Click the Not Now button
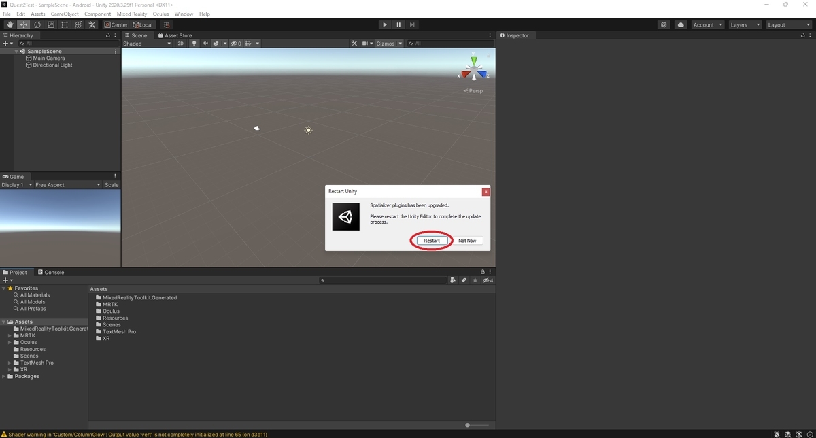The height and width of the screenshot is (438, 816). 467,241
